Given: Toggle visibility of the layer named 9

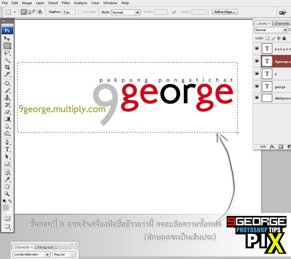Looking at the screenshot, I should 257,74.
